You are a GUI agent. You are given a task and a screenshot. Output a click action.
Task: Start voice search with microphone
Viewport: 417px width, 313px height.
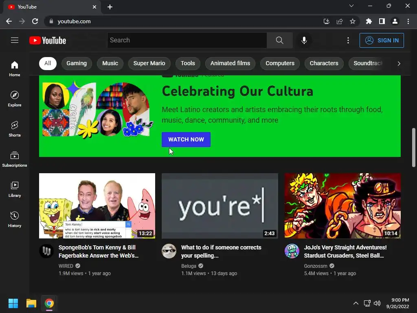coord(304,40)
